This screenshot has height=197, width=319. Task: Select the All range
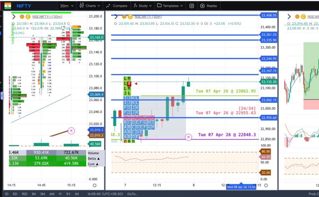point(77,194)
